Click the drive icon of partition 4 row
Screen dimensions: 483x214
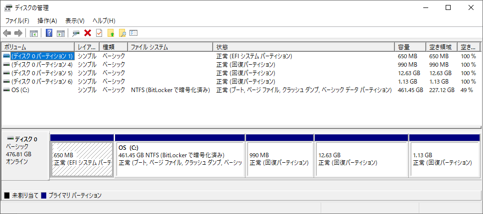6,65
